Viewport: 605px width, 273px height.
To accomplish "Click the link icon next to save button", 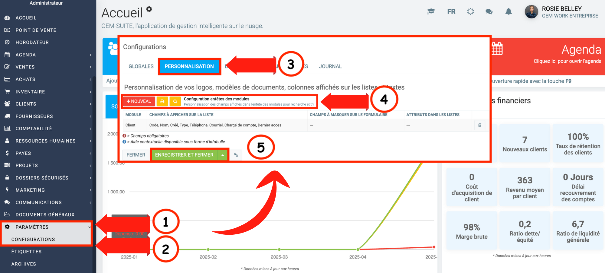I will tap(236, 155).
